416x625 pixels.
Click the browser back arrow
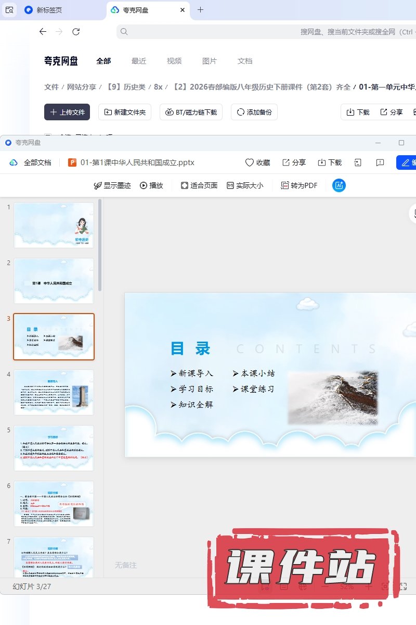click(43, 32)
